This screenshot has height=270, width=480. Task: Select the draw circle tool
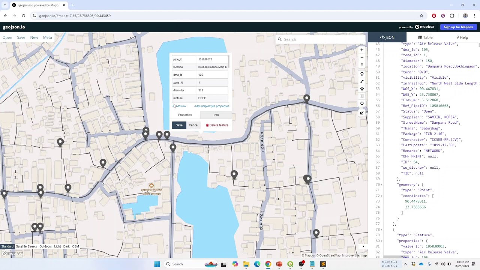click(x=362, y=103)
